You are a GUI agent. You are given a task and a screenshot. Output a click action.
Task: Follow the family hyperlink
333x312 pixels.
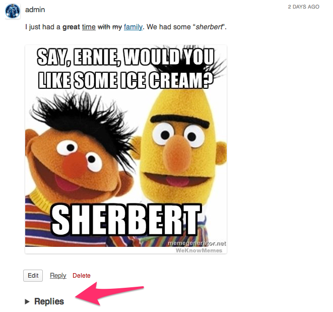[133, 27]
